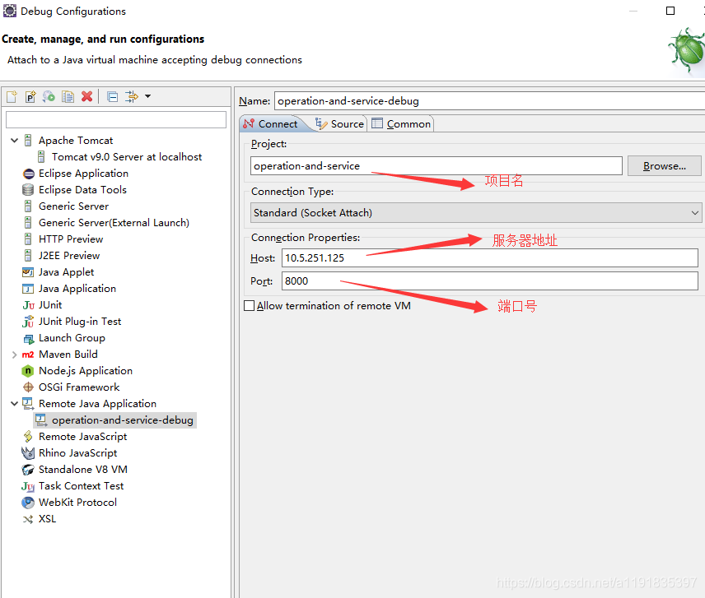Image resolution: width=705 pixels, height=598 pixels.
Task: Select operation-and-service-debug configuration in tree
Action: (115, 420)
